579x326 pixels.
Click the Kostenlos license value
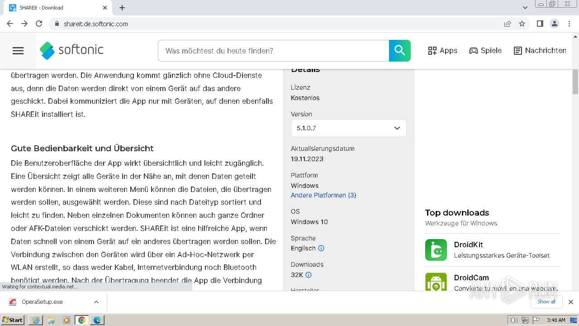click(x=305, y=98)
